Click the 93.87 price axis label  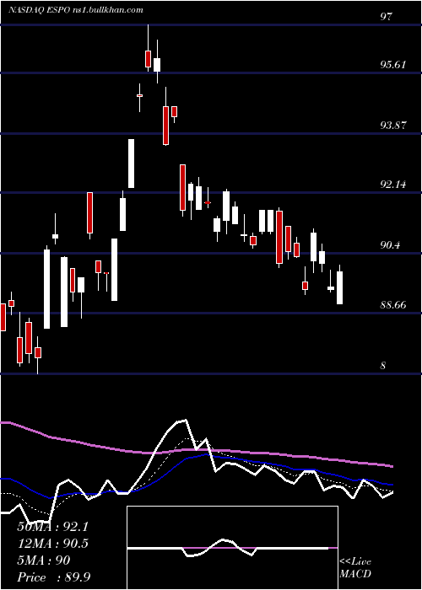coord(393,126)
